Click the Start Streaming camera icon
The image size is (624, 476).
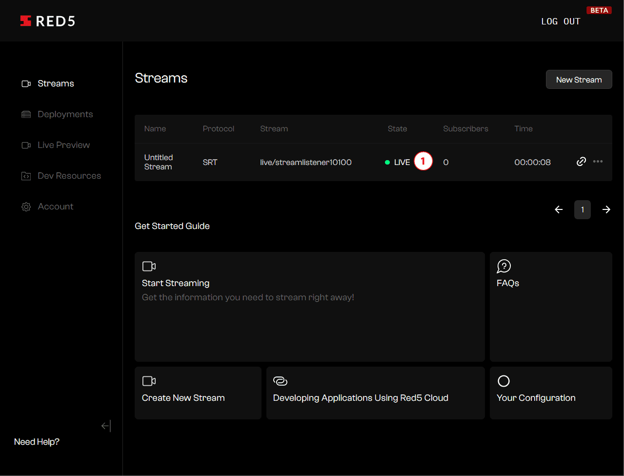pyautogui.click(x=149, y=267)
